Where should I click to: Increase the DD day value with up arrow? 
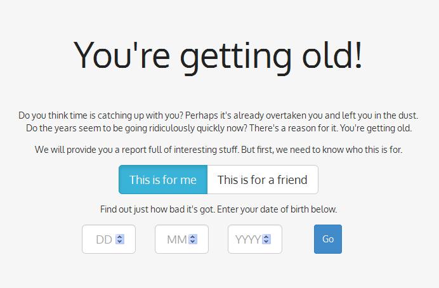pyautogui.click(x=120, y=237)
